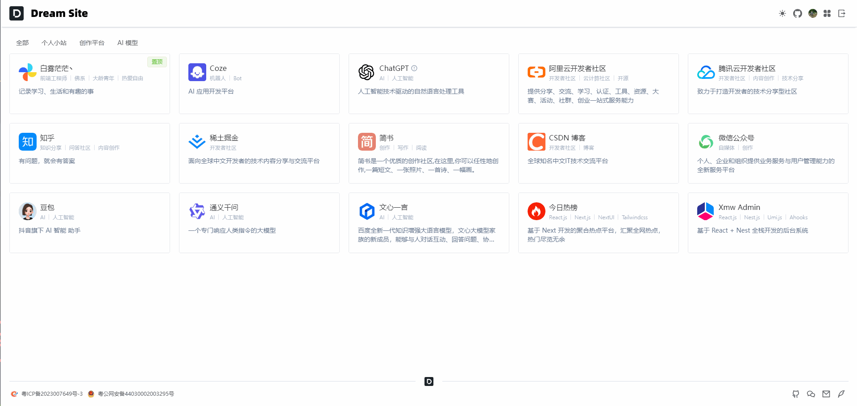Click the Tailwindcss tag on 今日热榜
Screen dimensions: 857x406
point(635,217)
